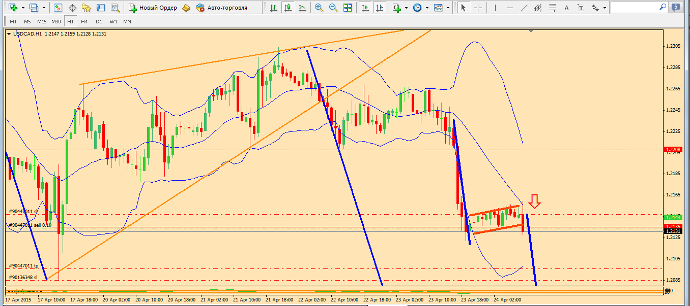Toggle the Авто-торговля button

[221, 8]
